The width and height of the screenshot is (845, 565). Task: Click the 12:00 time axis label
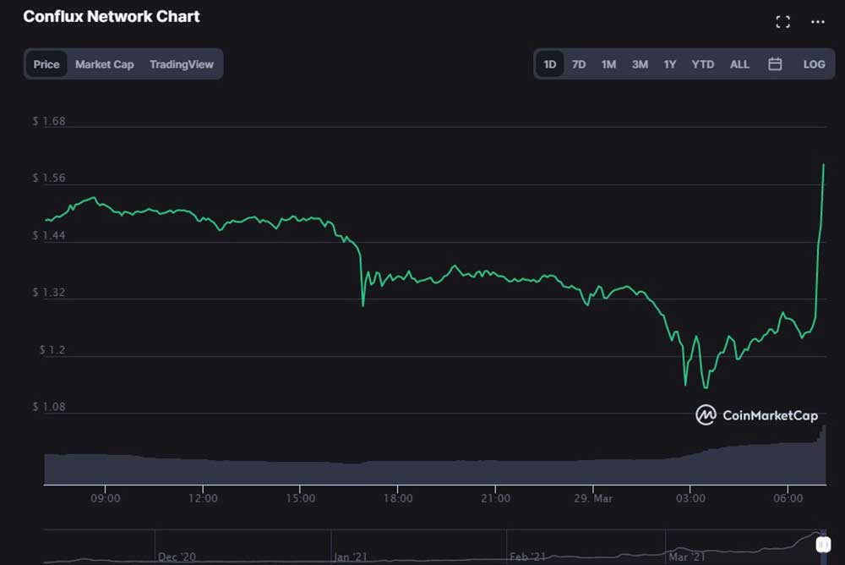203,498
